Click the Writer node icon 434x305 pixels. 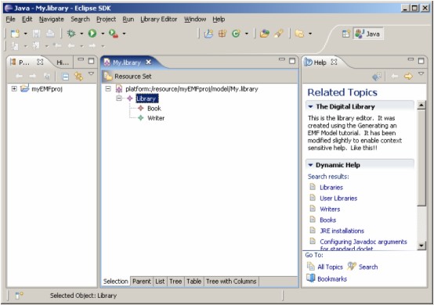141,118
